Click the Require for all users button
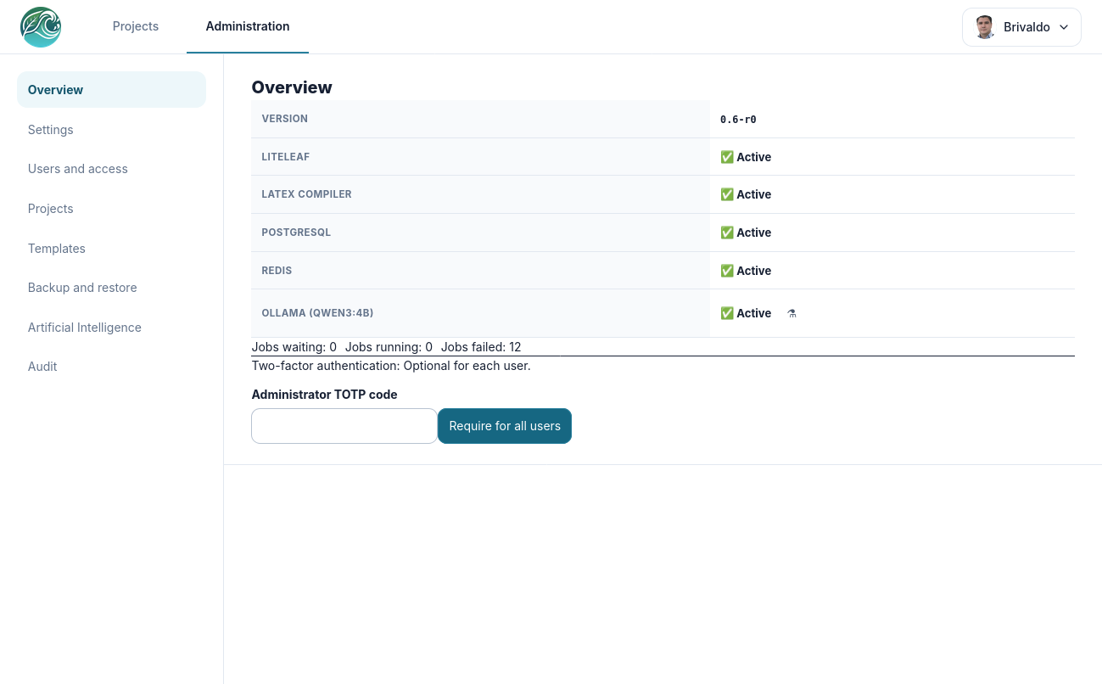The height and width of the screenshot is (684, 1102). point(505,426)
